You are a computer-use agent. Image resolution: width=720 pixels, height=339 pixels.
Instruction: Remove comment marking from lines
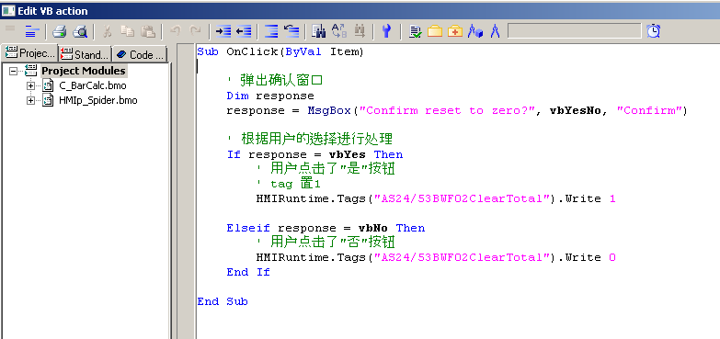click(x=291, y=31)
